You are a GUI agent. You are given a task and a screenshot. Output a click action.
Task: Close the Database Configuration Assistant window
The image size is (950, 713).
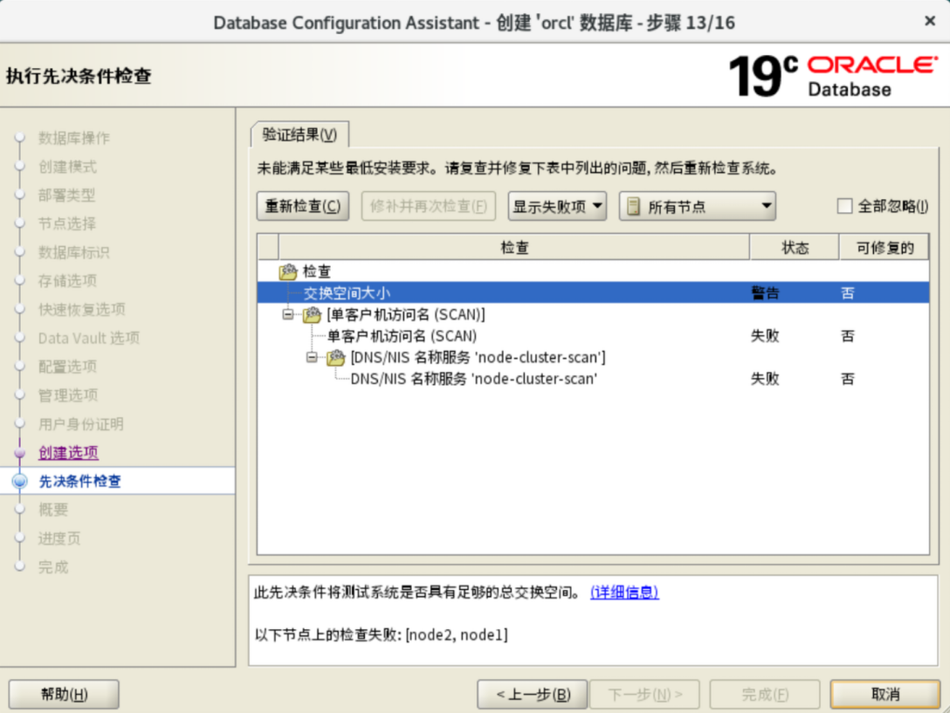click(930, 21)
